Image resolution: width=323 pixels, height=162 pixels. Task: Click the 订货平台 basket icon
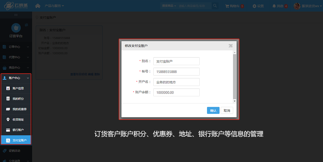(16, 28)
